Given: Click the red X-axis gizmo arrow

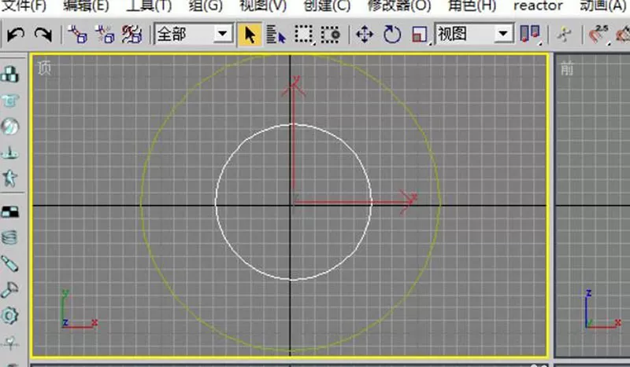Looking at the screenshot, I should (x=356, y=202).
